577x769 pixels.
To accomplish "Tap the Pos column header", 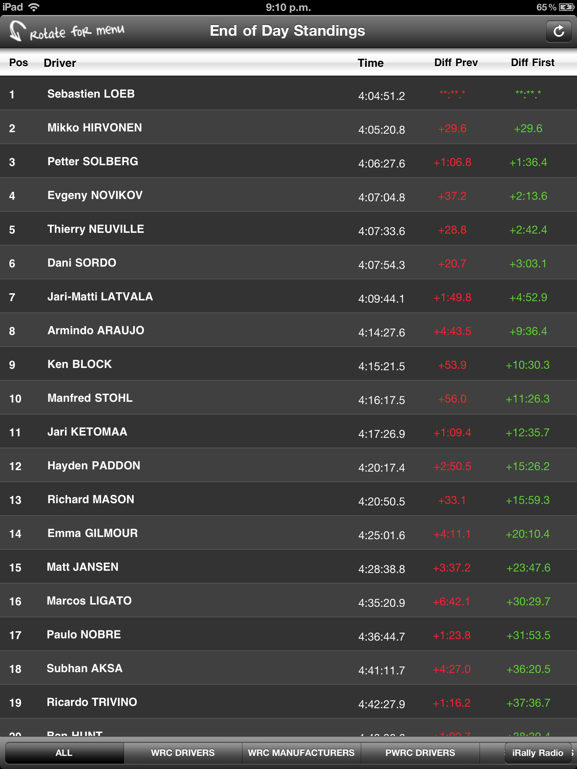I will [x=18, y=63].
